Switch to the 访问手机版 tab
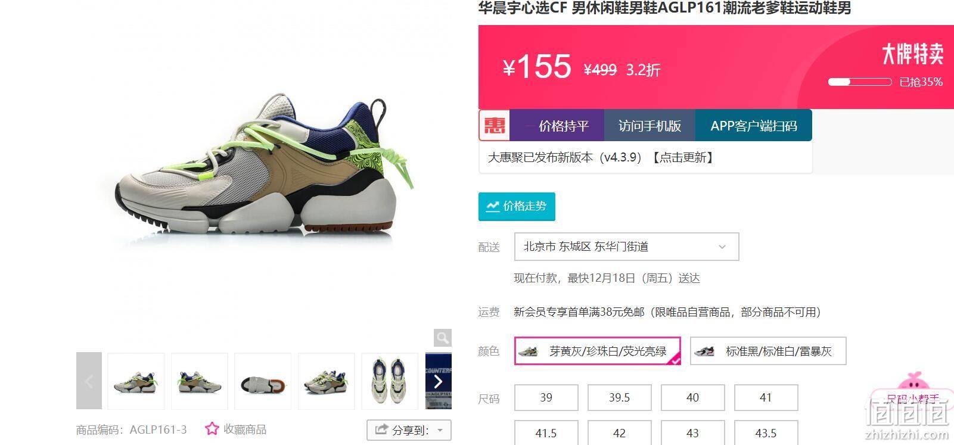This screenshot has width=954, height=445. click(650, 126)
